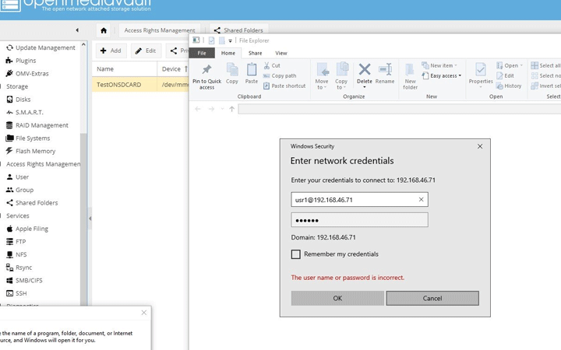Image resolution: width=561 pixels, height=350 pixels.
Task: Open the Easy access dropdown
Action: (442, 75)
